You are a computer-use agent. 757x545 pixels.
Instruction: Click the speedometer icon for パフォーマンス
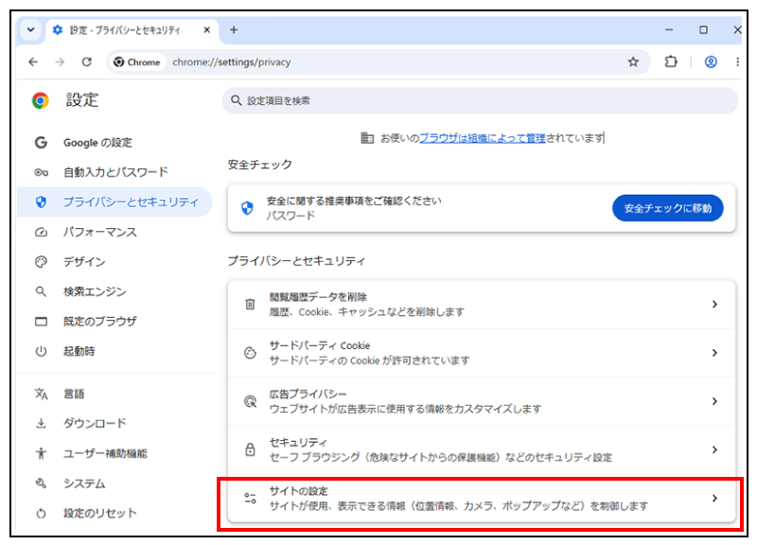41,232
